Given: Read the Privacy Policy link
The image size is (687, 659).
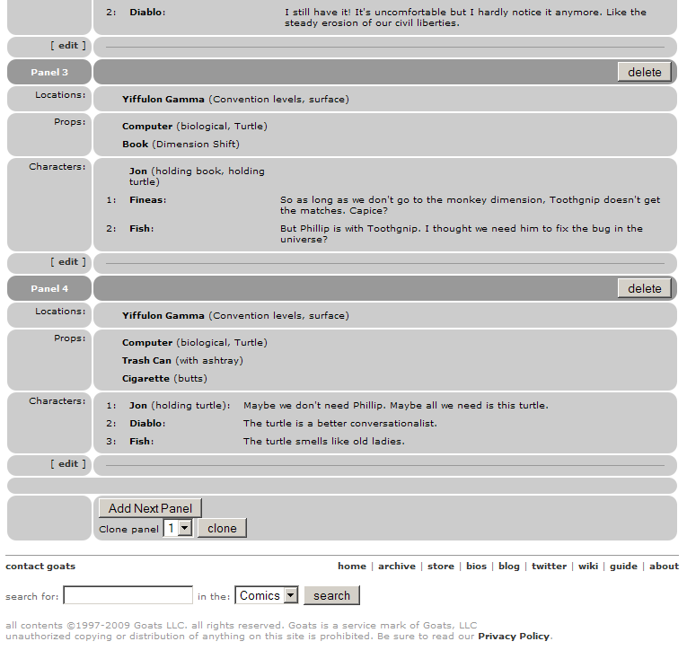Looking at the screenshot, I should (513, 637).
